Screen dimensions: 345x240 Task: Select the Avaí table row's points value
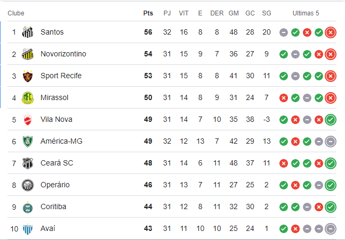[x=148, y=229]
